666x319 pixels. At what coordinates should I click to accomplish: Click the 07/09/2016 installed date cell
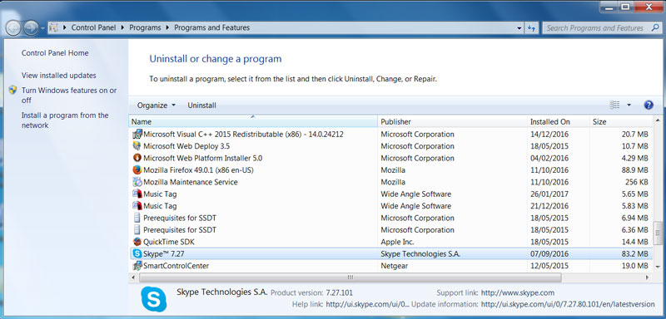[549, 253]
